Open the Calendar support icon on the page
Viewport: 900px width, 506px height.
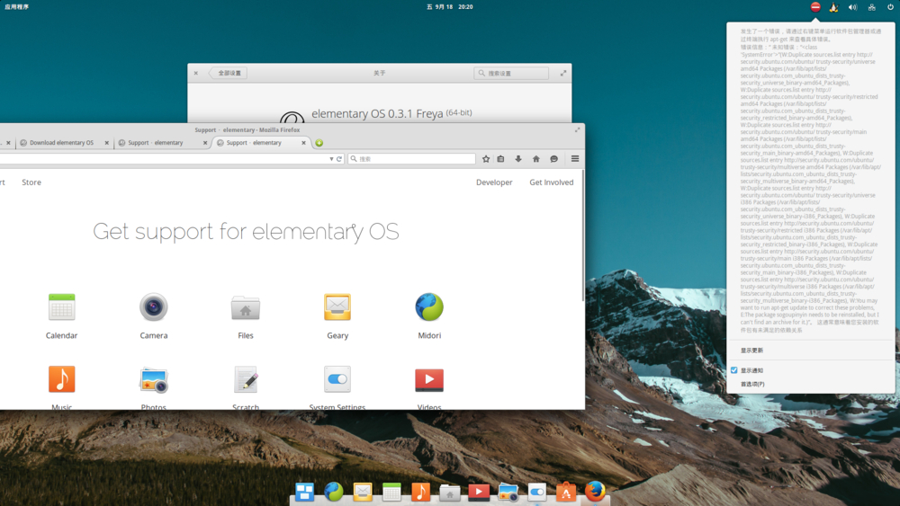click(x=61, y=307)
